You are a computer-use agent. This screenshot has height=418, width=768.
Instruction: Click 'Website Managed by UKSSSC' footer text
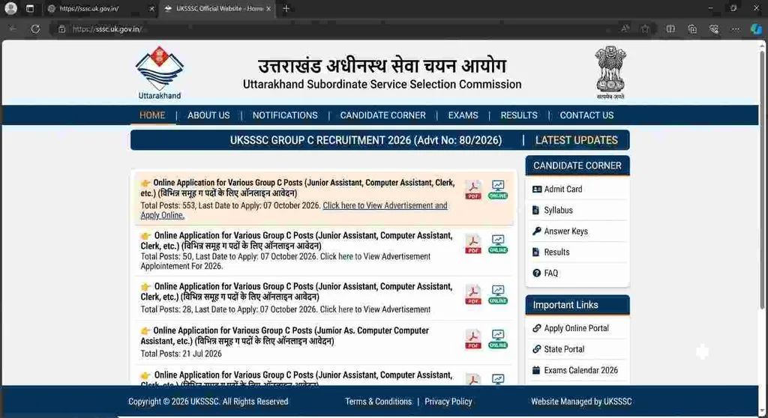coord(581,402)
